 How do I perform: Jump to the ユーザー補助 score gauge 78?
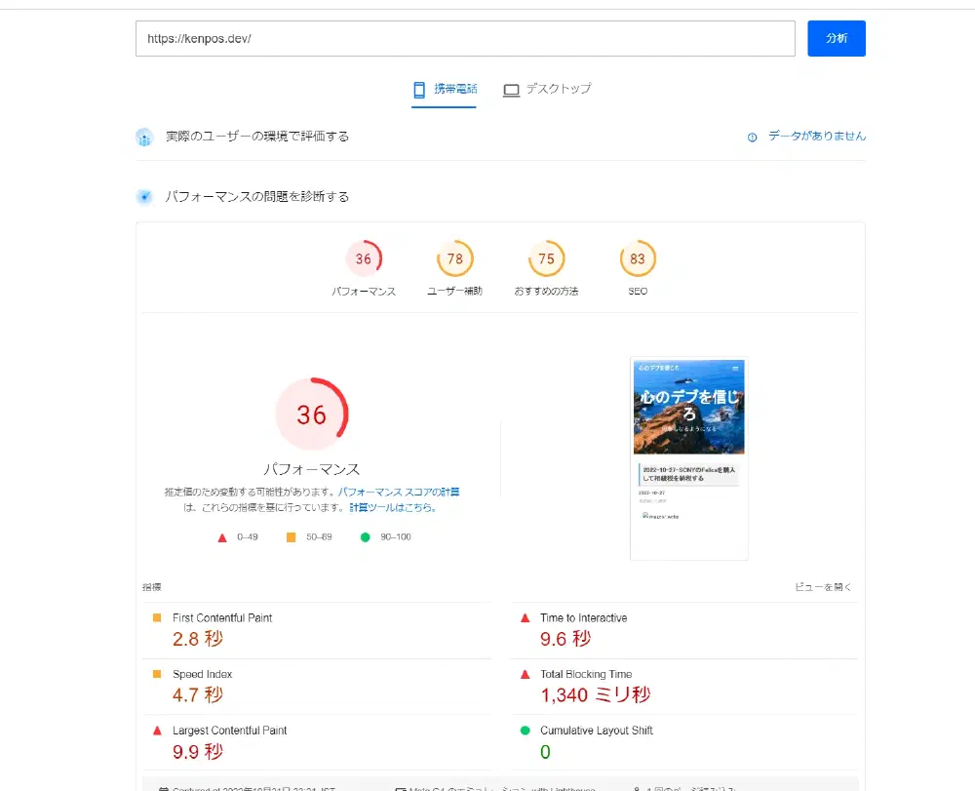click(455, 258)
